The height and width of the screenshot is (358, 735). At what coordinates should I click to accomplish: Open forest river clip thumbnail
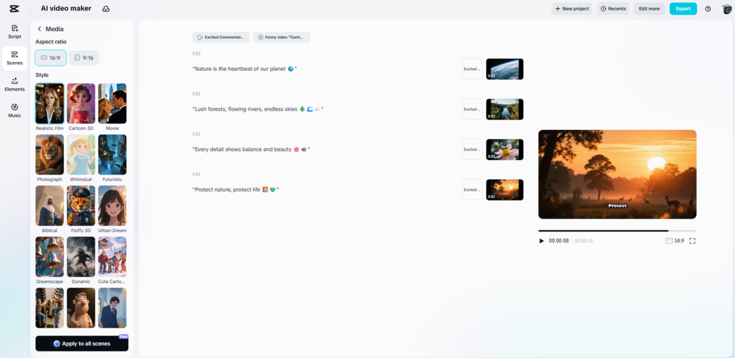505,109
